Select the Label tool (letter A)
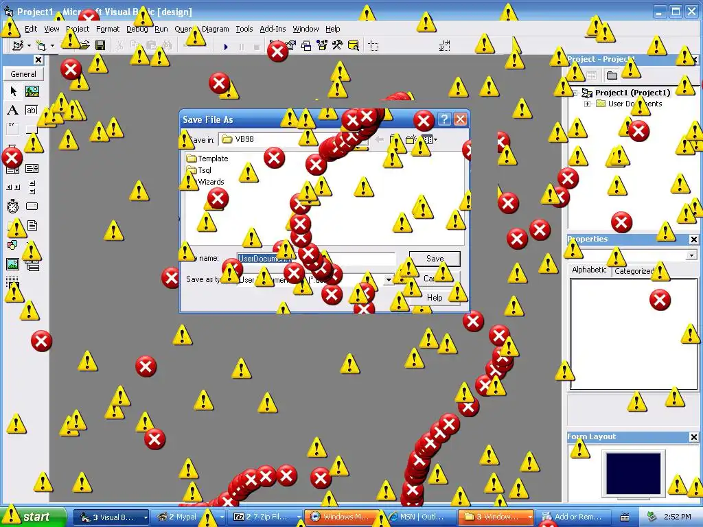 pyautogui.click(x=13, y=110)
